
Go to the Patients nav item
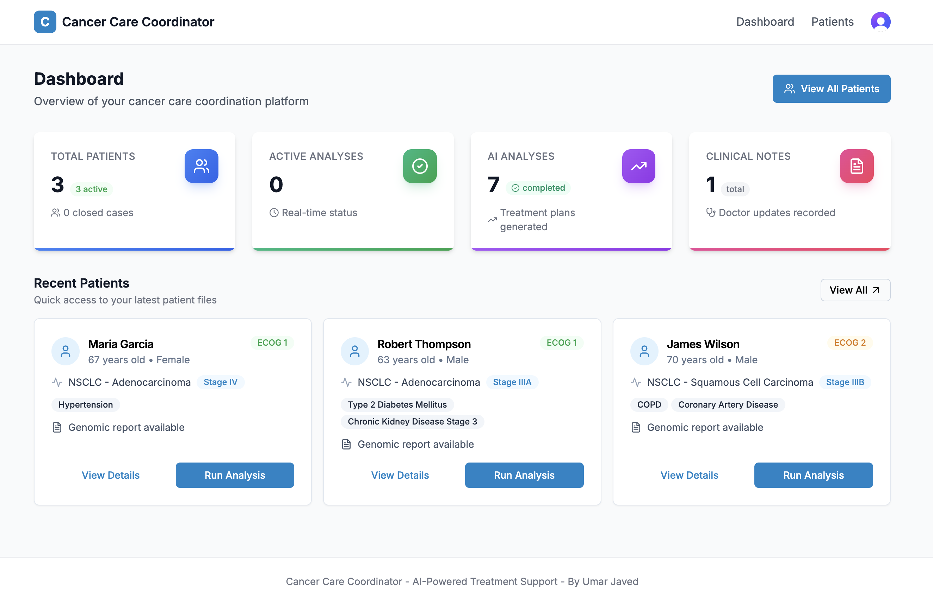tap(832, 22)
